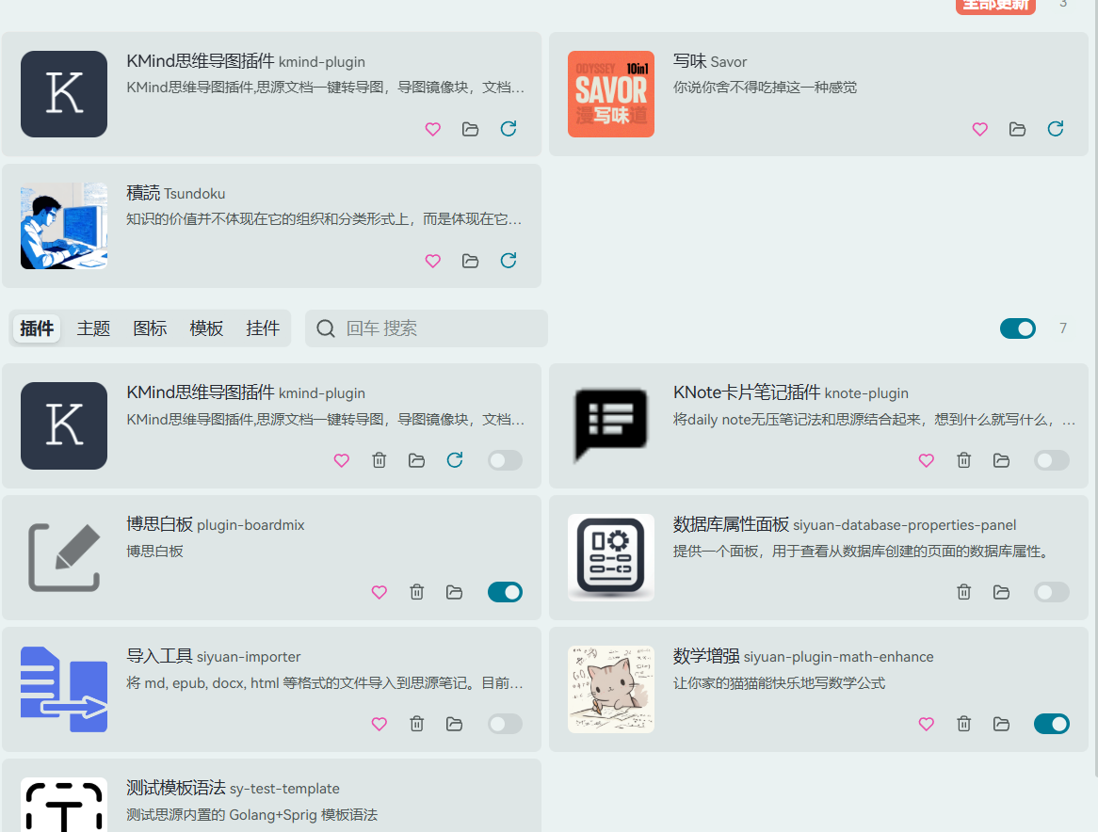Update the Savor theme
Screen dimensions: 1098x832
click(x=1056, y=129)
